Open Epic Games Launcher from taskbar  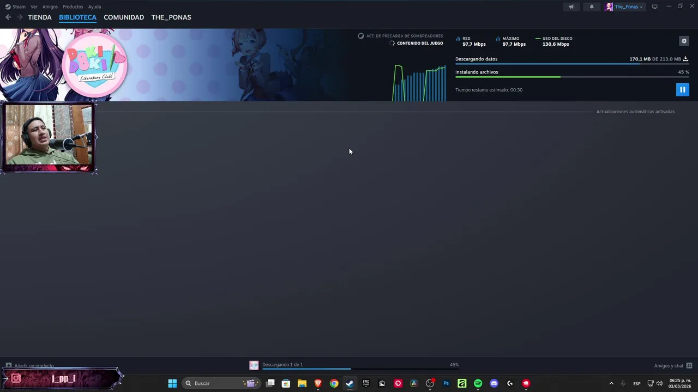click(x=366, y=383)
